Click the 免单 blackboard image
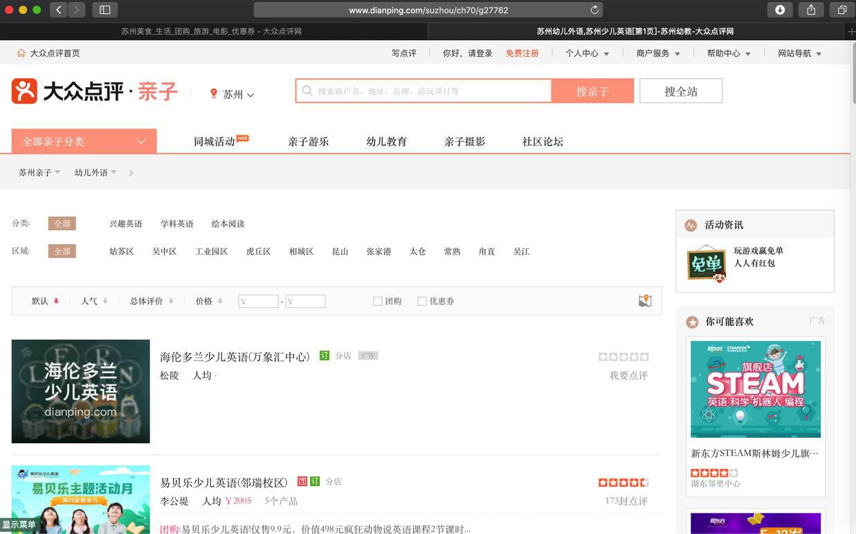Screen dimensions: 856x534 pos(707,264)
